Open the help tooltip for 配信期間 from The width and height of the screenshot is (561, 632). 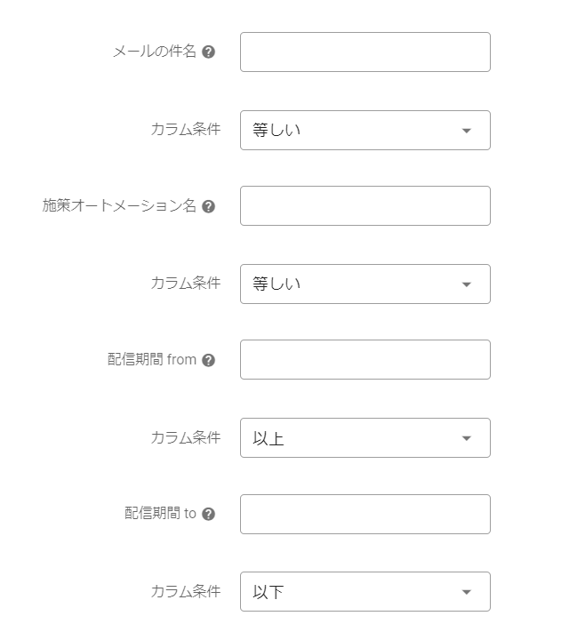tap(209, 360)
